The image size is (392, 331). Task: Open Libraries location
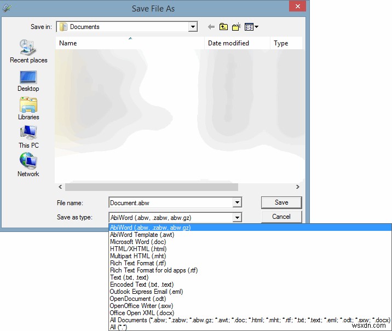click(28, 109)
